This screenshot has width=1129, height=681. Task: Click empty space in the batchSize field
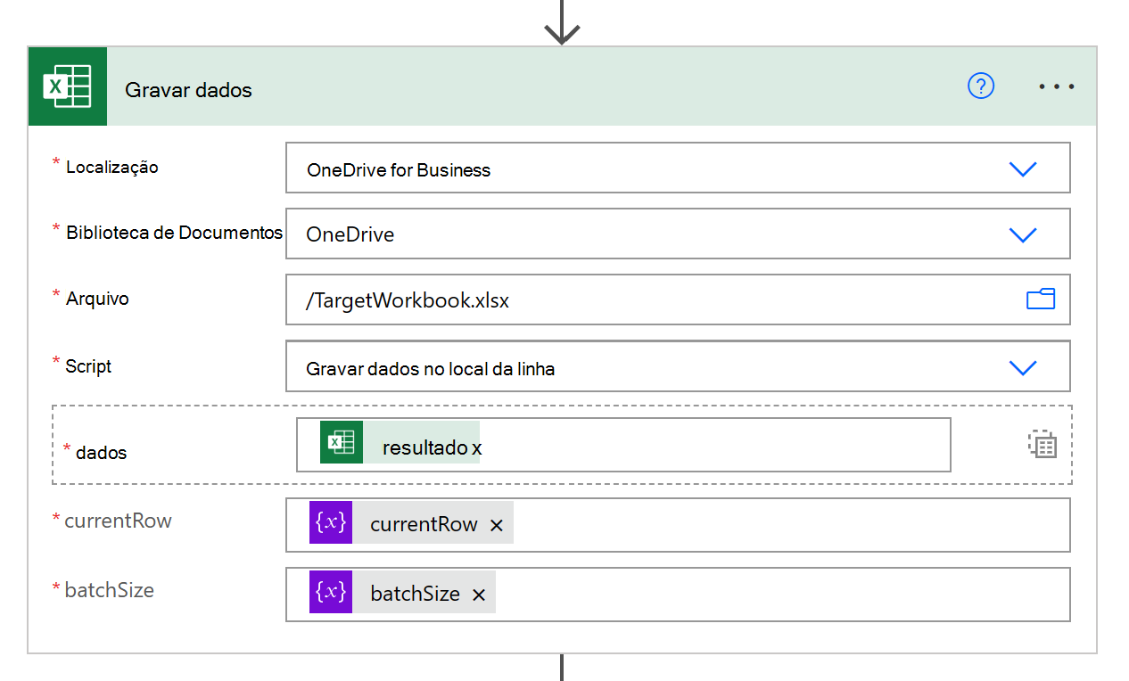(776, 595)
